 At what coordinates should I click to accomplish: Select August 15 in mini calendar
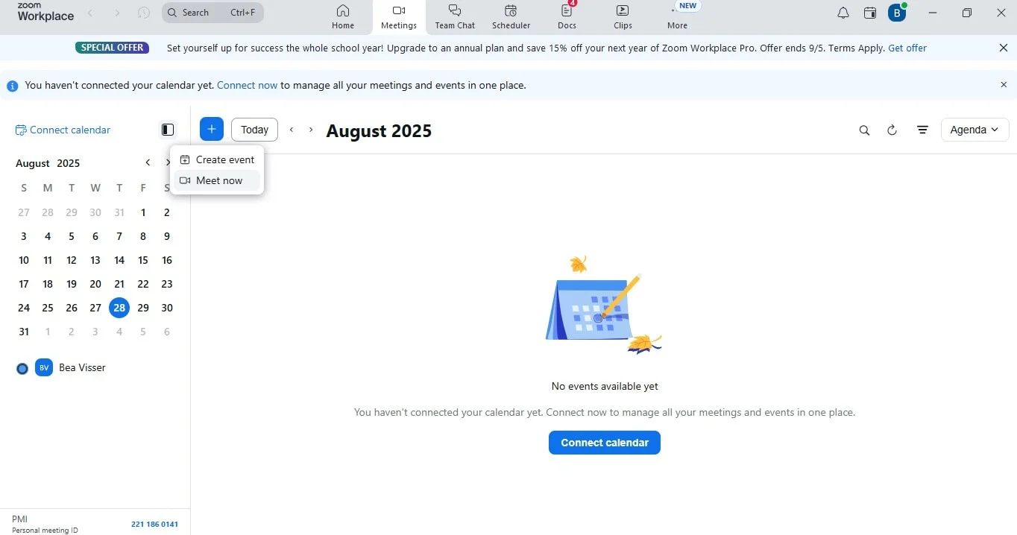pos(143,260)
